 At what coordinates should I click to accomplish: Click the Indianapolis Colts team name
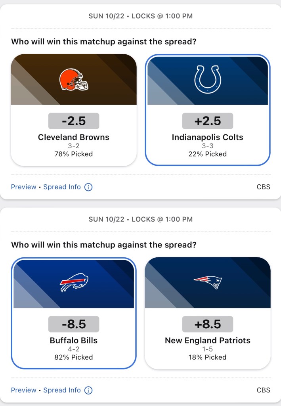coord(208,138)
